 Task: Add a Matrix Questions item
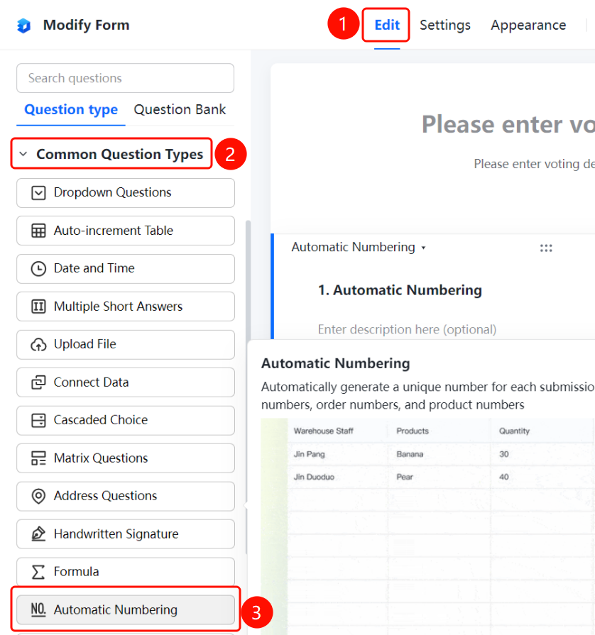(x=126, y=458)
